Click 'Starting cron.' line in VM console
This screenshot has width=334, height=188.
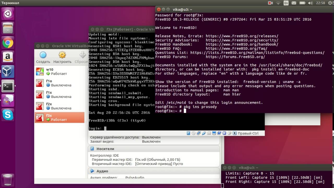coord(104,101)
